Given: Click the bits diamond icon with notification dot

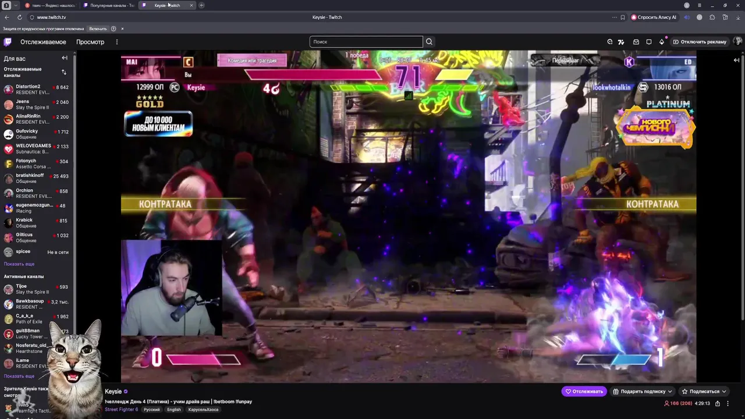Looking at the screenshot, I should tap(661, 42).
